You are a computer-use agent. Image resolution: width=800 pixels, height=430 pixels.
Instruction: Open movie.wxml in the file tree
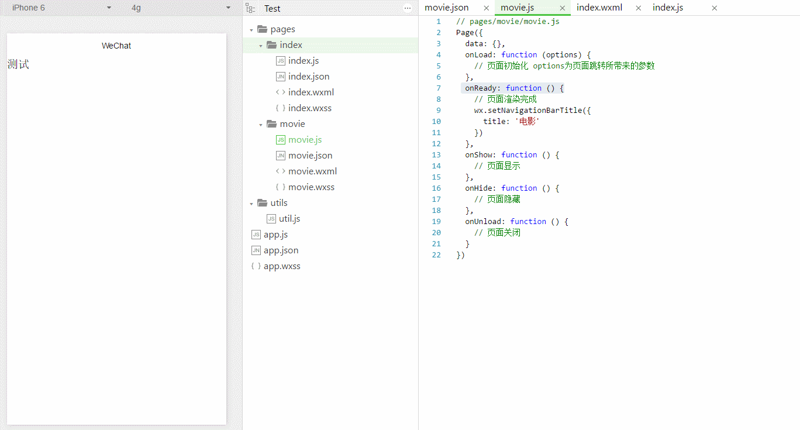point(312,171)
